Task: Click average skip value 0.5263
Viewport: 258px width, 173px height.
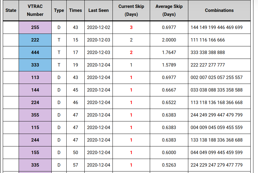Action: (169, 165)
